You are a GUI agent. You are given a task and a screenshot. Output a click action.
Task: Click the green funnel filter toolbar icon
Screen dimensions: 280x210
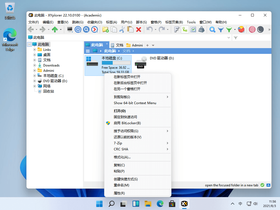[229, 29]
